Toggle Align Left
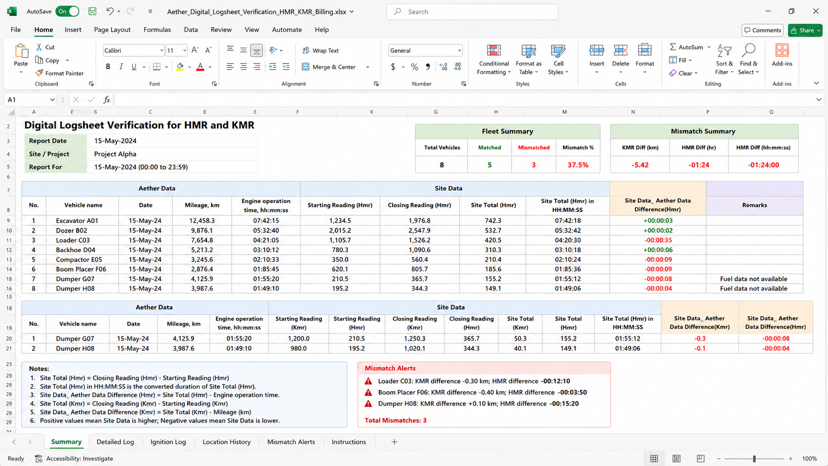Image resolution: width=828 pixels, height=466 pixels. (230, 67)
